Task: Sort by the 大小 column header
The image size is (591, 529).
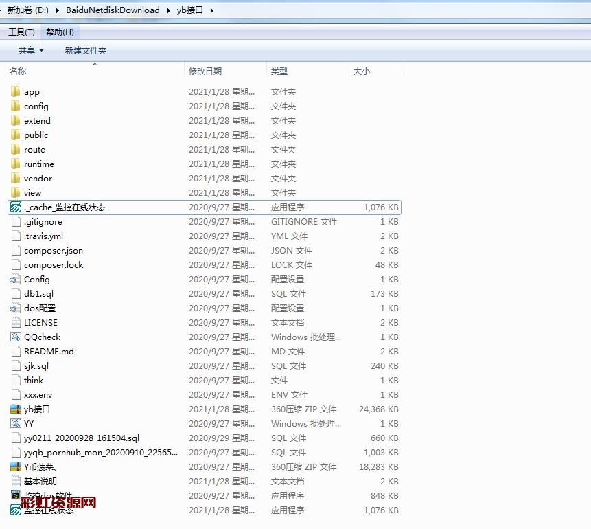Action: (361, 71)
